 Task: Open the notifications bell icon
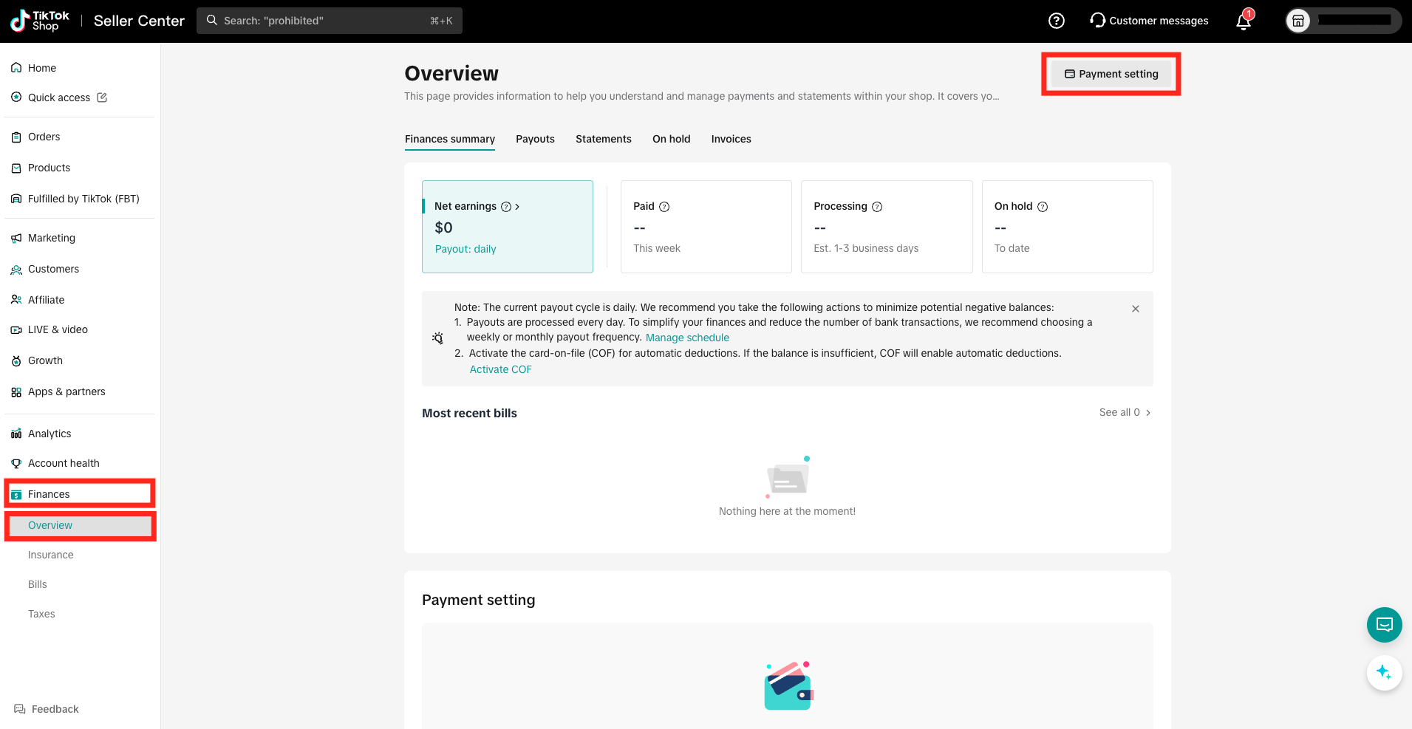tap(1244, 21)
